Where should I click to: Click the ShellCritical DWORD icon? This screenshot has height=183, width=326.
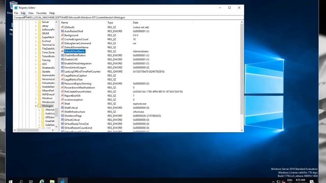coord(62,108)
